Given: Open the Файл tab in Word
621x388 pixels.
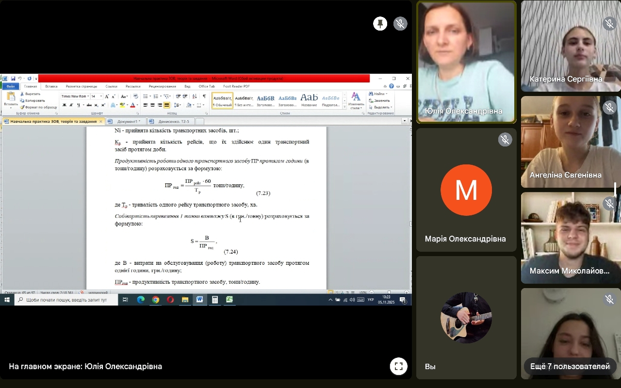Looking at the screenshot, I should point(10,86).
